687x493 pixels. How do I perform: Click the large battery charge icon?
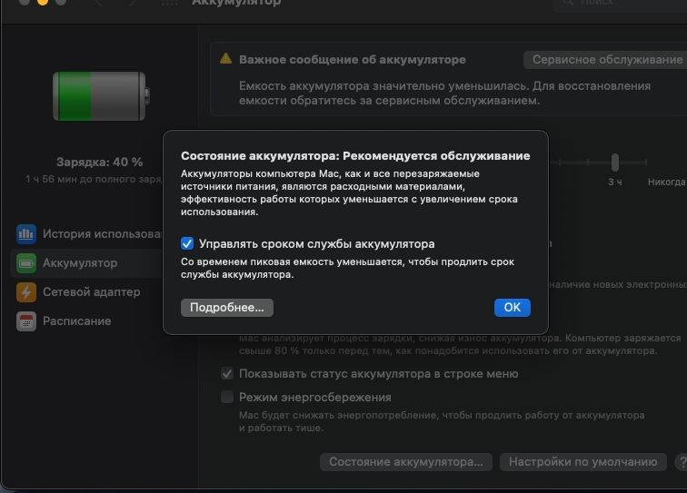101,96
